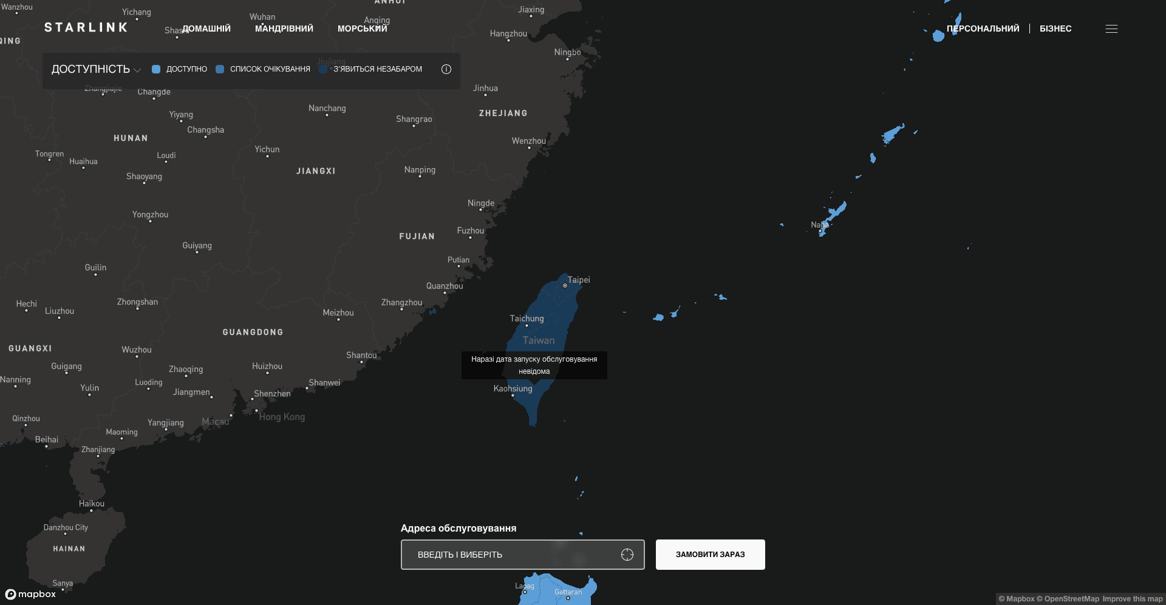Focus the ВВЕДІТЬ І ВИБЕРІТЬ address field

[x=522, y=555]
